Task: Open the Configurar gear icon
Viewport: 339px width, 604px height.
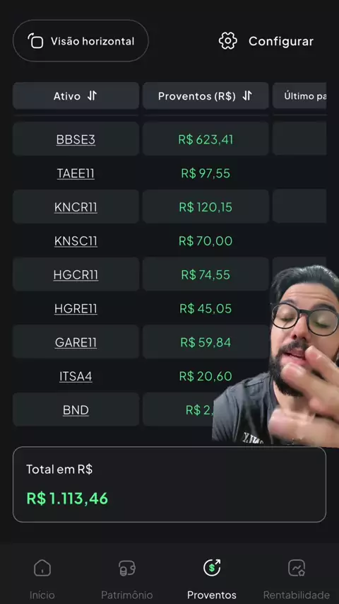Action: click(228, 41)
